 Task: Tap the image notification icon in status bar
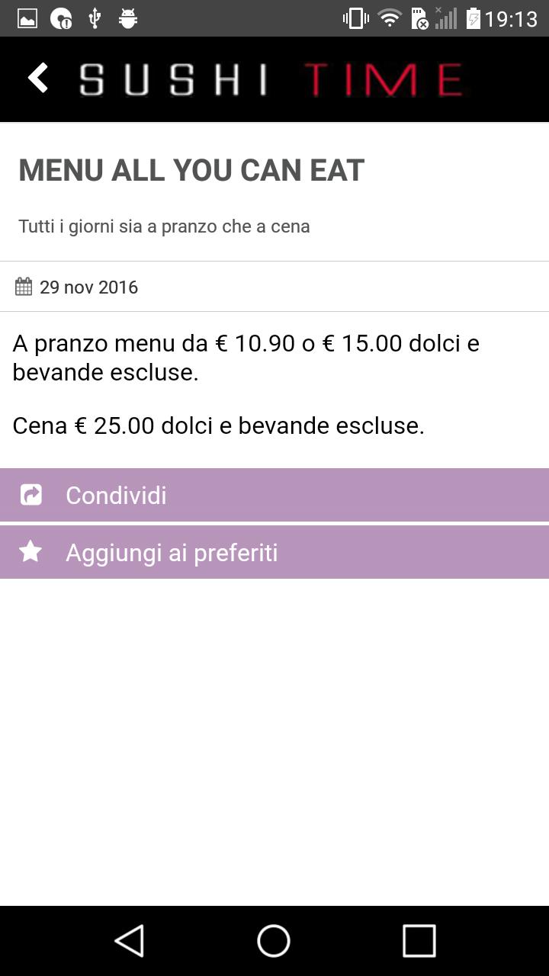(27, 18)
